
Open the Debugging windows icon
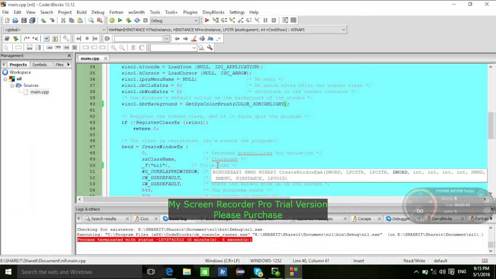click(285, 21)
